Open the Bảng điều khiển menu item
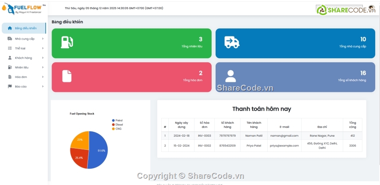 pyautogui.click(x=26, y=28)
